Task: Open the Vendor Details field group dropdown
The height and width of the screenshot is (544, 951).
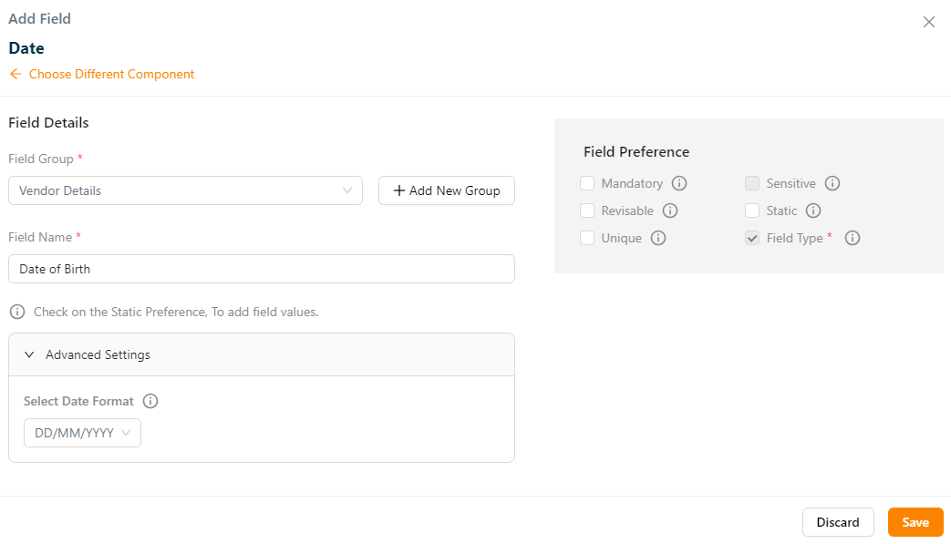Action: [185, 190]
